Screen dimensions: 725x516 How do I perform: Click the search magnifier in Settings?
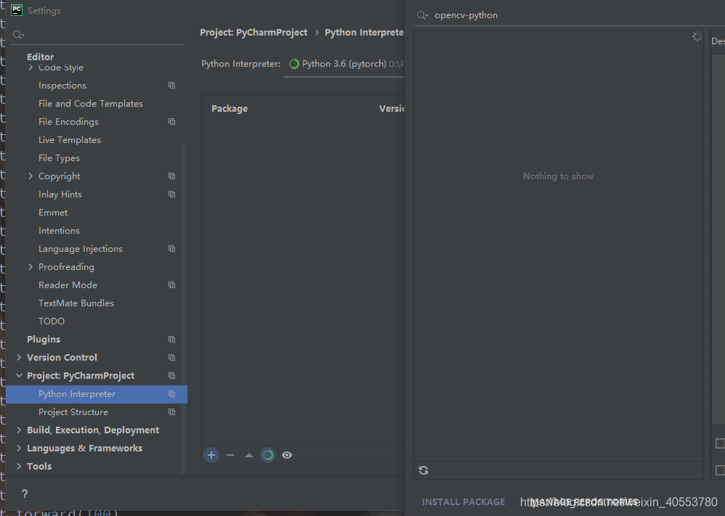[18, 35]
